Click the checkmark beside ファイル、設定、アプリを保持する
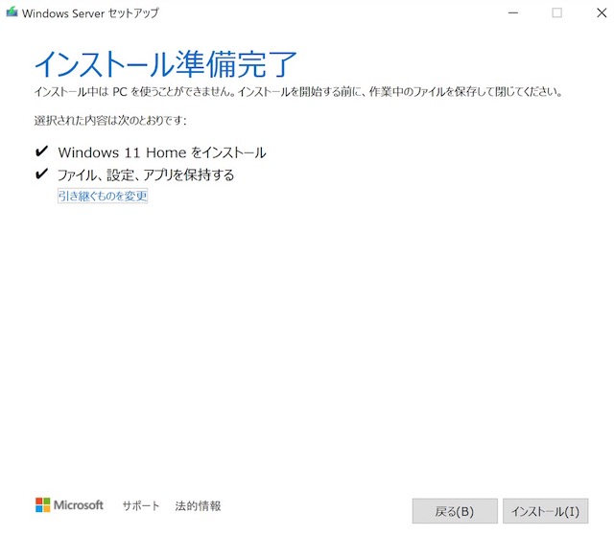Screen dimensions: 614x536 coord(41,174)
